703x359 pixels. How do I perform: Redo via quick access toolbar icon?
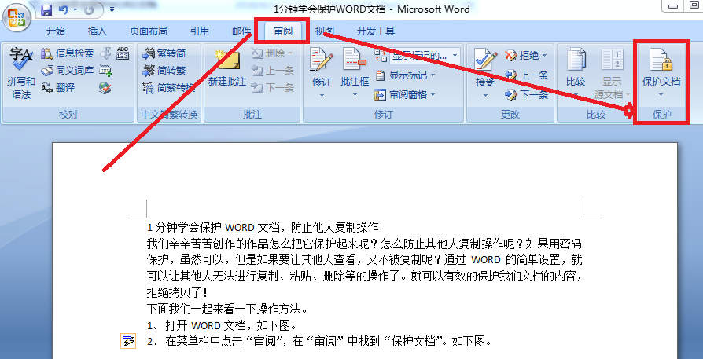pos(89,9)
